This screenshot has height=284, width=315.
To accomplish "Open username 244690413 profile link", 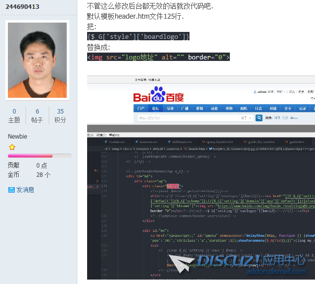I will tap(23, 6).
